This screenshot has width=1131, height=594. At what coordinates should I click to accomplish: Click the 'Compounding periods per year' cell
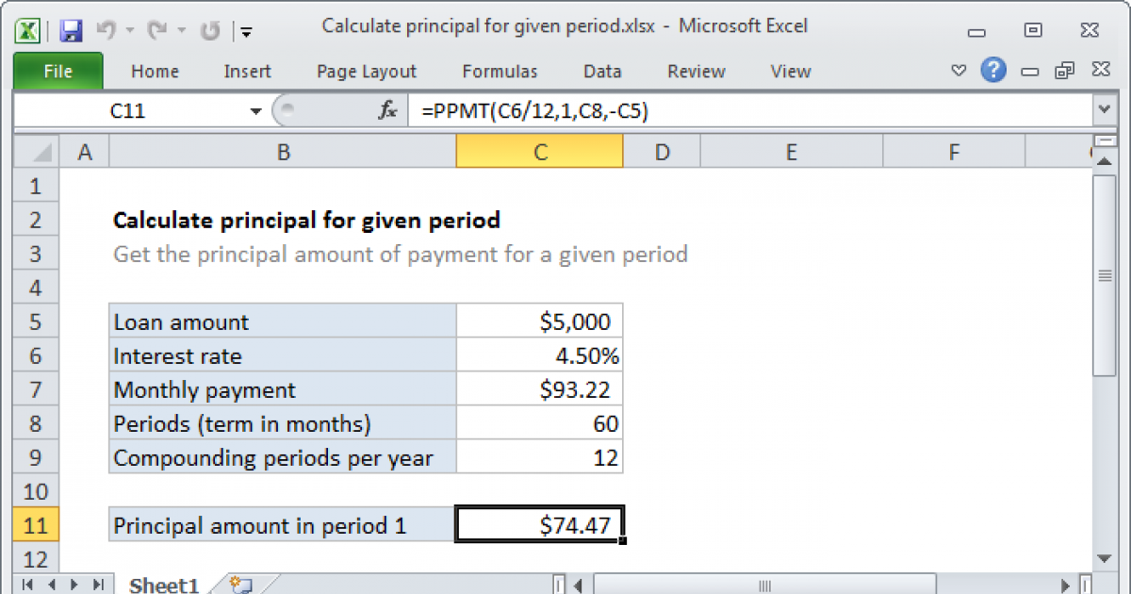coord(283,457)
